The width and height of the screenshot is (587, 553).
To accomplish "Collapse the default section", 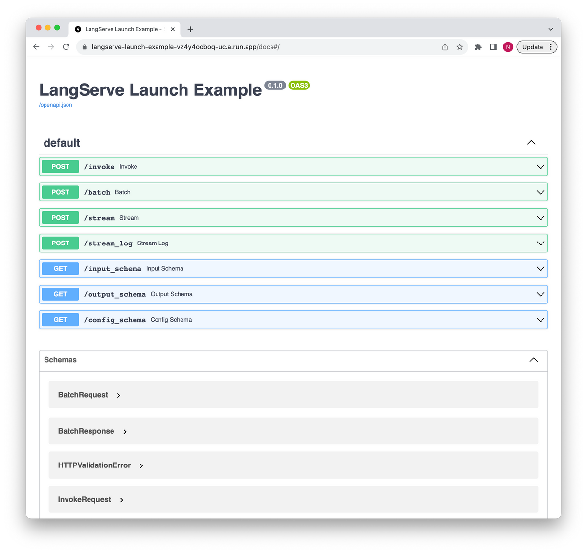I will click(531, 143).
